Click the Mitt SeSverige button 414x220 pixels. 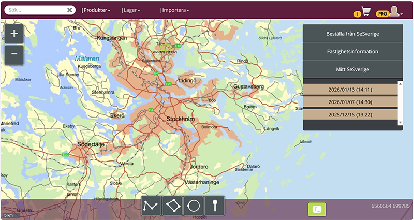(x=352, y=69)
